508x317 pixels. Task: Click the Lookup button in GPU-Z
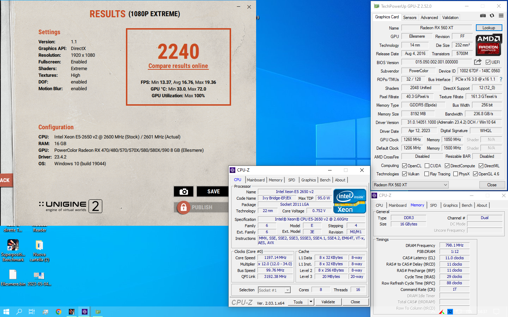(x=489, y=28)
